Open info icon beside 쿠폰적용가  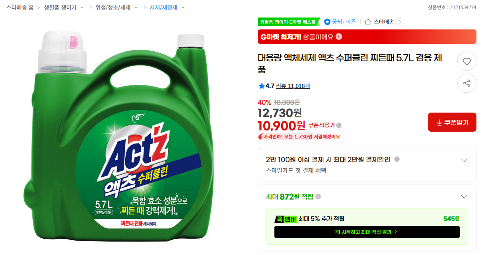[339, 125]
